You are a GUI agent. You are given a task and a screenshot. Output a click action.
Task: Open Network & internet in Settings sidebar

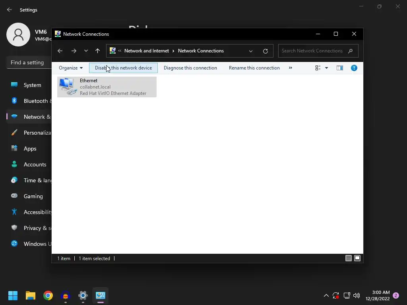pos(29,117)
